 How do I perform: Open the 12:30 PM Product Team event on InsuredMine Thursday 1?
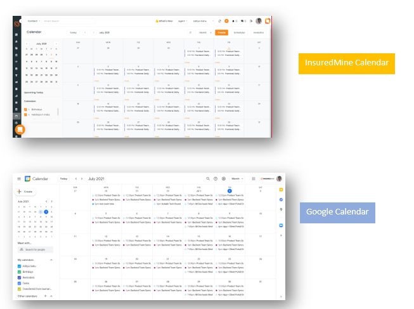[x=199, y=51]
